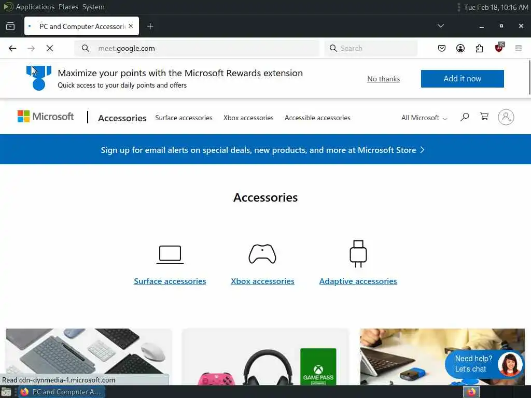The image size is (531, 398).
Task: Open the Firefox account icon in the toolbar
Action: pyautogui.click(x=460, y=48)
